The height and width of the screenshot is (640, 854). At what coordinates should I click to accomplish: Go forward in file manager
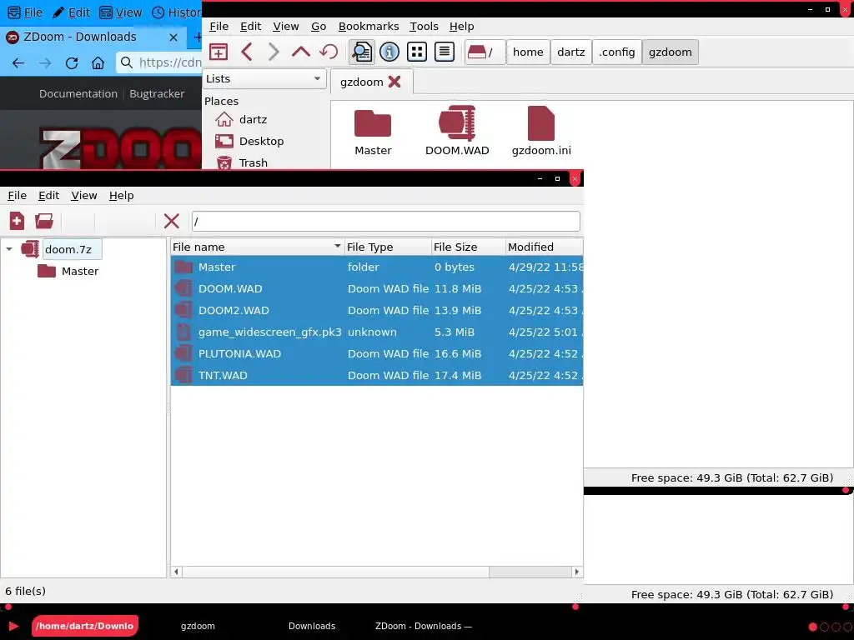click(x=274, y=52)
